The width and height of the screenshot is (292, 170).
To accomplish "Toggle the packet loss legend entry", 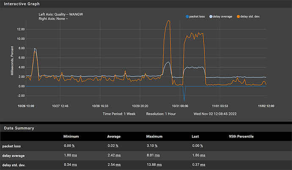I will click(195, 16).
